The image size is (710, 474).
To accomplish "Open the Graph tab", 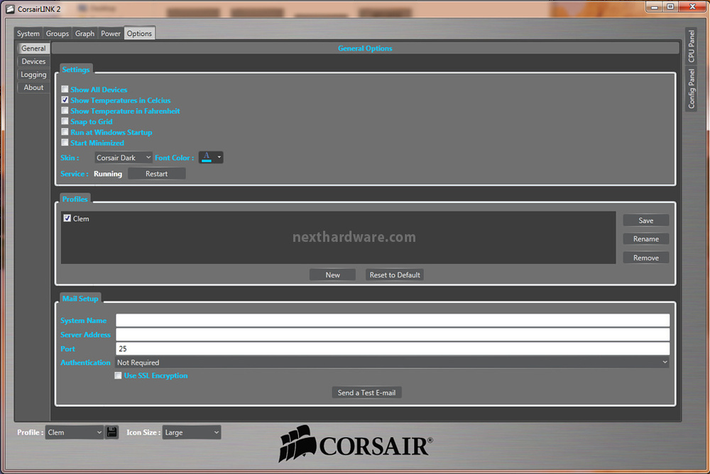I will [x=84, y=33].
